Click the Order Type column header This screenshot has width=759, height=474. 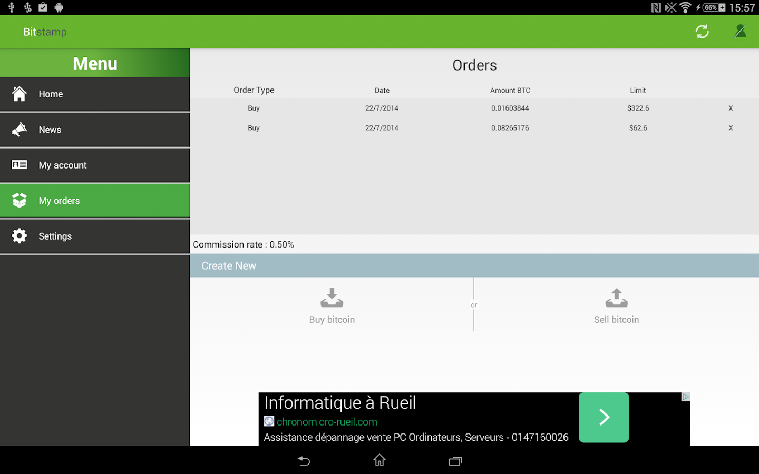point(254,90)
